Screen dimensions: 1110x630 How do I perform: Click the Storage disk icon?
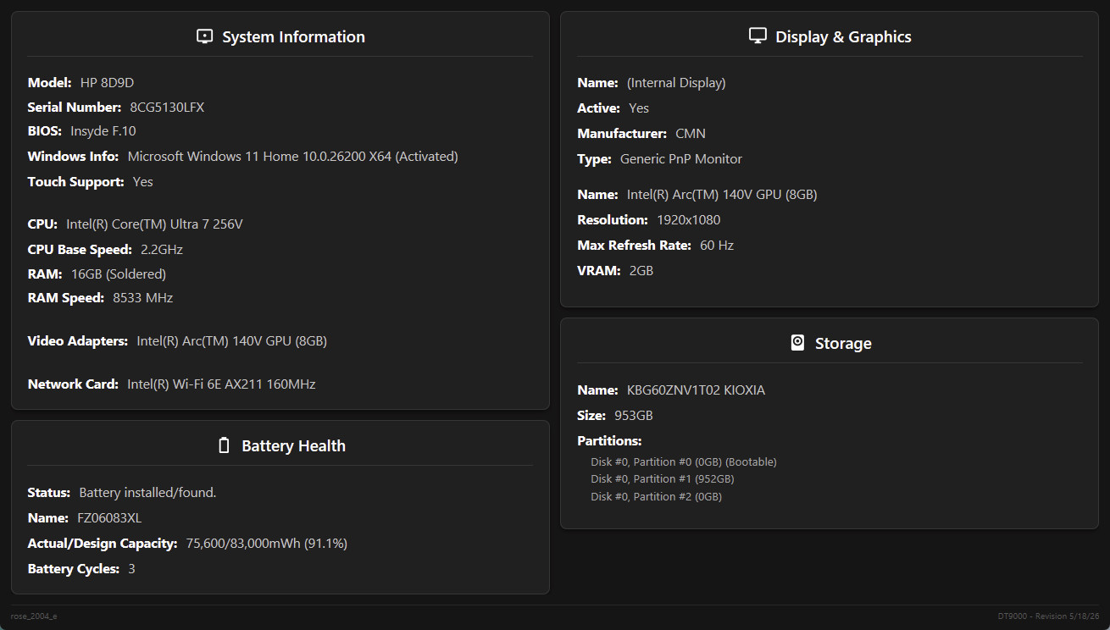pyautogui.click(x=797, y=342)
